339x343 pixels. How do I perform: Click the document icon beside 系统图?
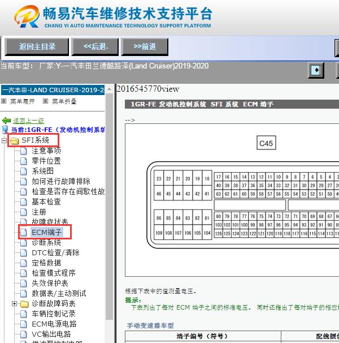(24, 171)
